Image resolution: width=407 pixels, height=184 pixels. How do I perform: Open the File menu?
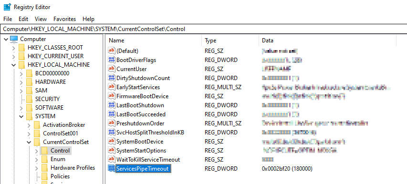tap(8, 19)
